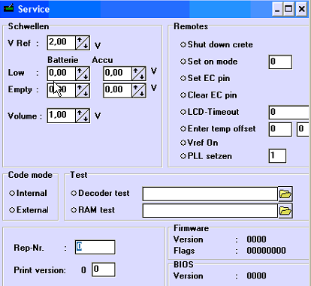The width and height of the screenshot is (311, 286).
Task: Enable Vref On option
Action: (x=199, y=143)
